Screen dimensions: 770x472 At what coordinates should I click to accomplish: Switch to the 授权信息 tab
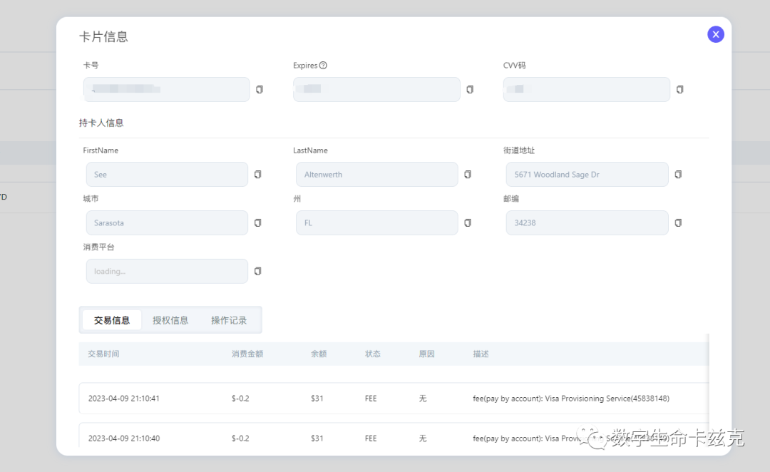point(170,320)
